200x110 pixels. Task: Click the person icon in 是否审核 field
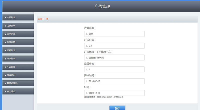[x=87, y=69]
